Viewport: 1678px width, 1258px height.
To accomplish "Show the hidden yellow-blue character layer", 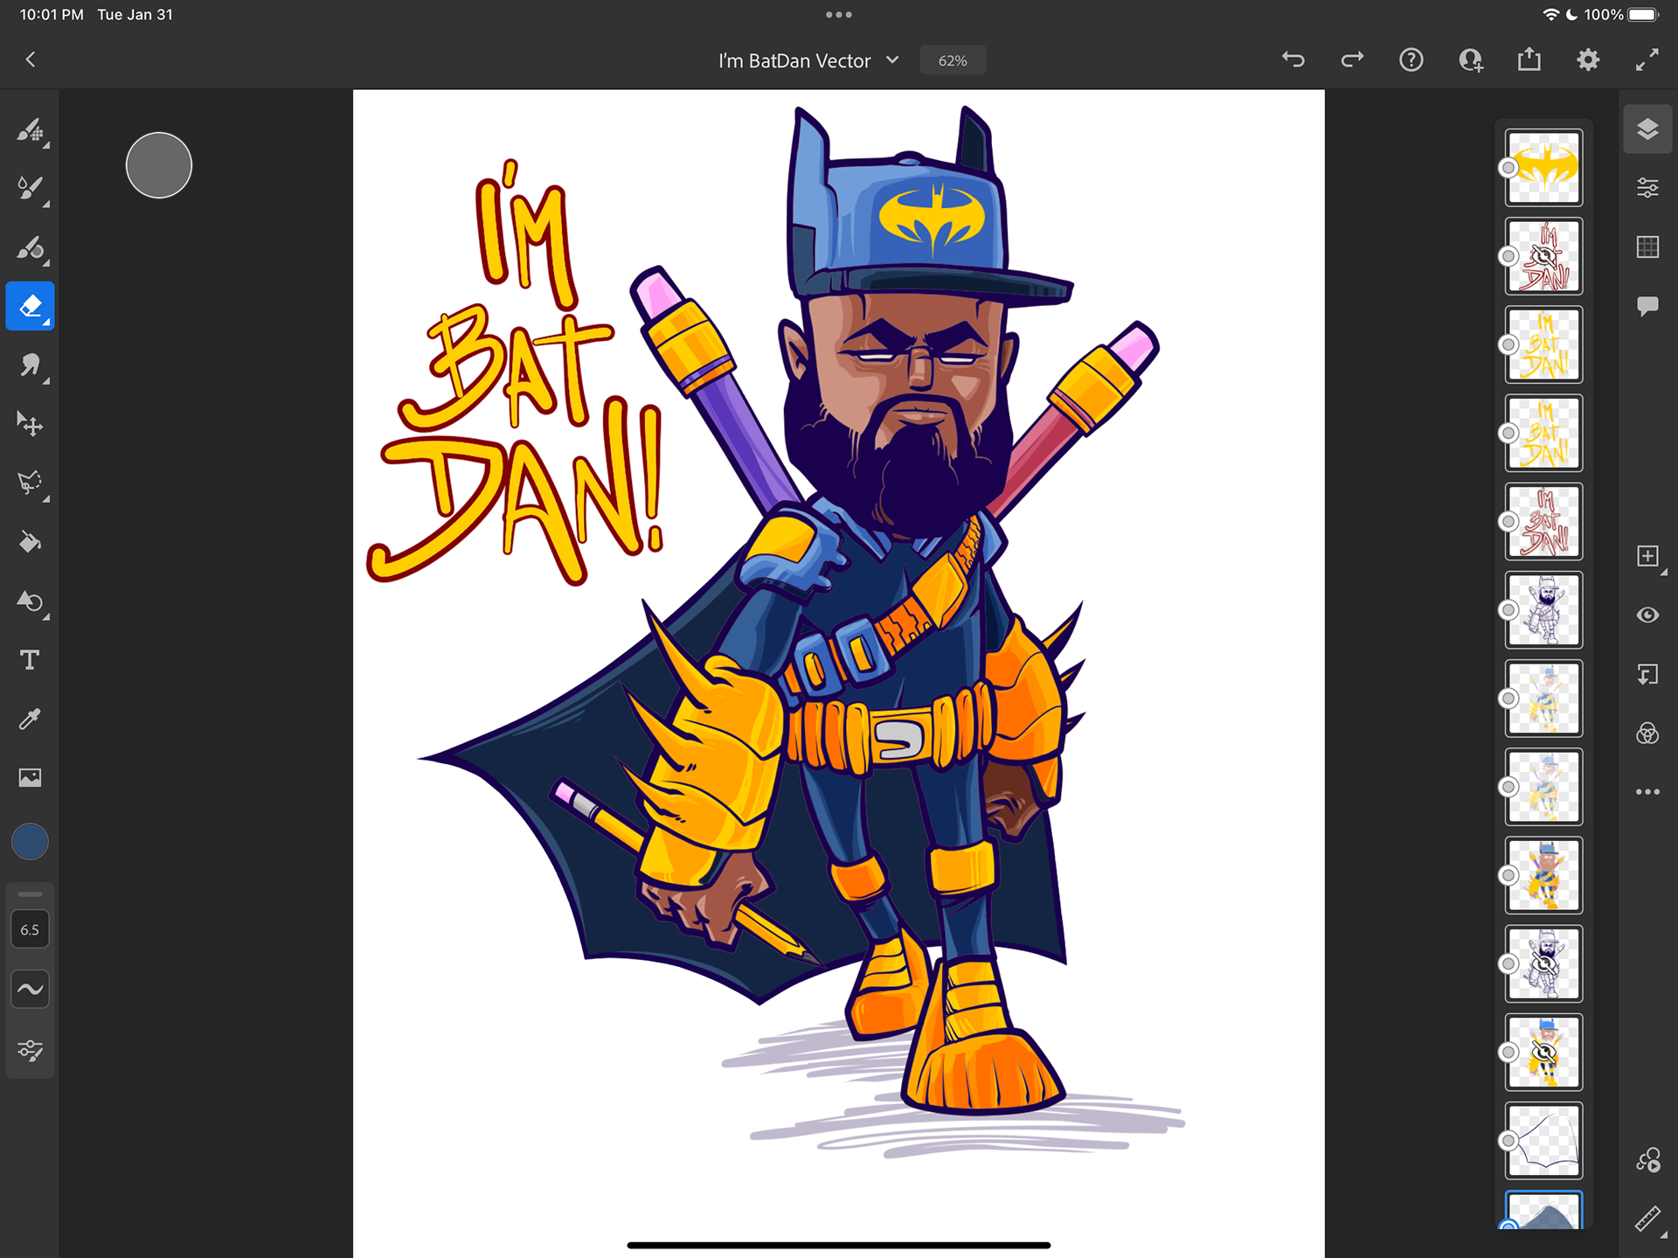I will pos(1543,1053).
